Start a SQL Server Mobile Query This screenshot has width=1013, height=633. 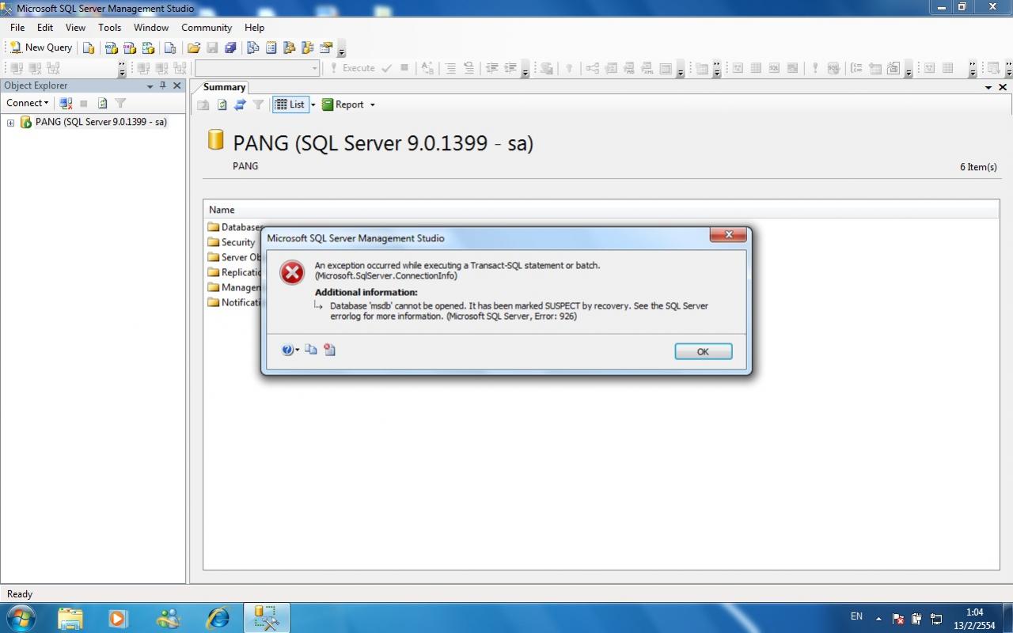[170, 47]
